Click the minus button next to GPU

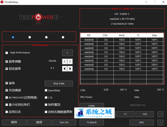pos(160,123)
